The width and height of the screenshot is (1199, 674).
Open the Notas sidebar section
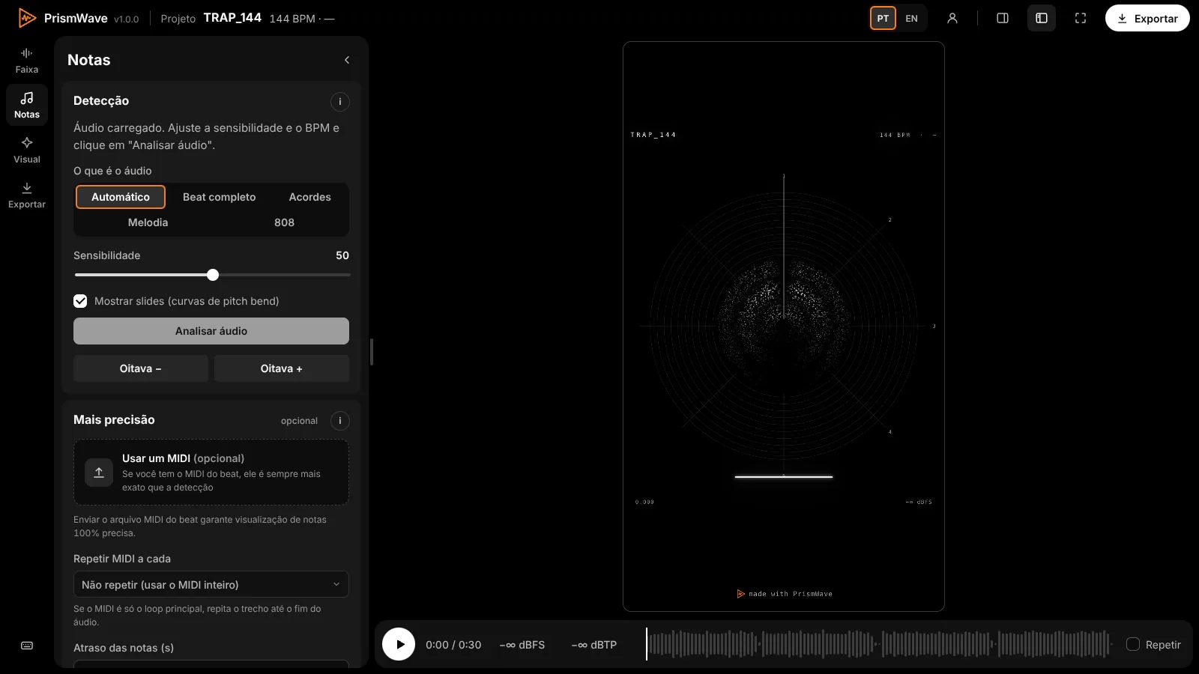click(x=27, y=105)
